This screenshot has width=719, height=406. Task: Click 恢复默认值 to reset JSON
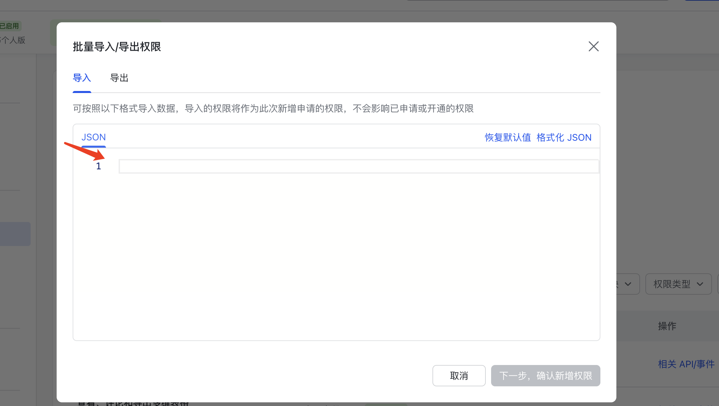pyautogui.click(x=507, y=137)
